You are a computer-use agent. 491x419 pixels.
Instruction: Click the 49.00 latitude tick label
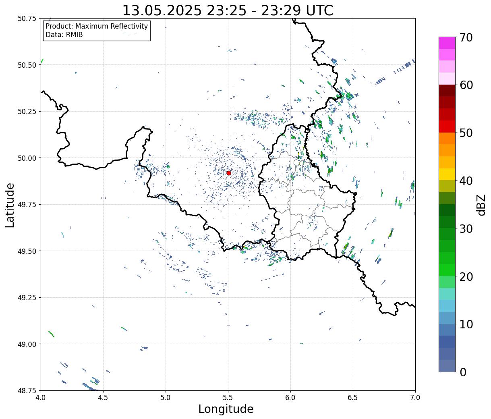click(27, 344)
